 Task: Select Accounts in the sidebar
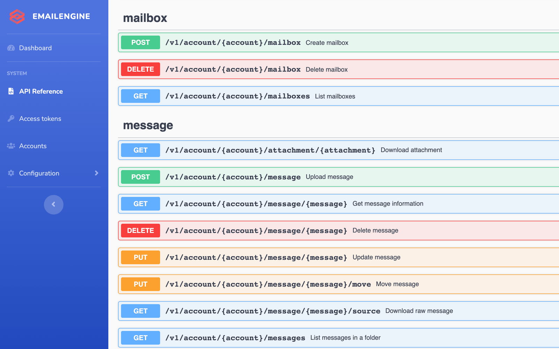(33, 146)
